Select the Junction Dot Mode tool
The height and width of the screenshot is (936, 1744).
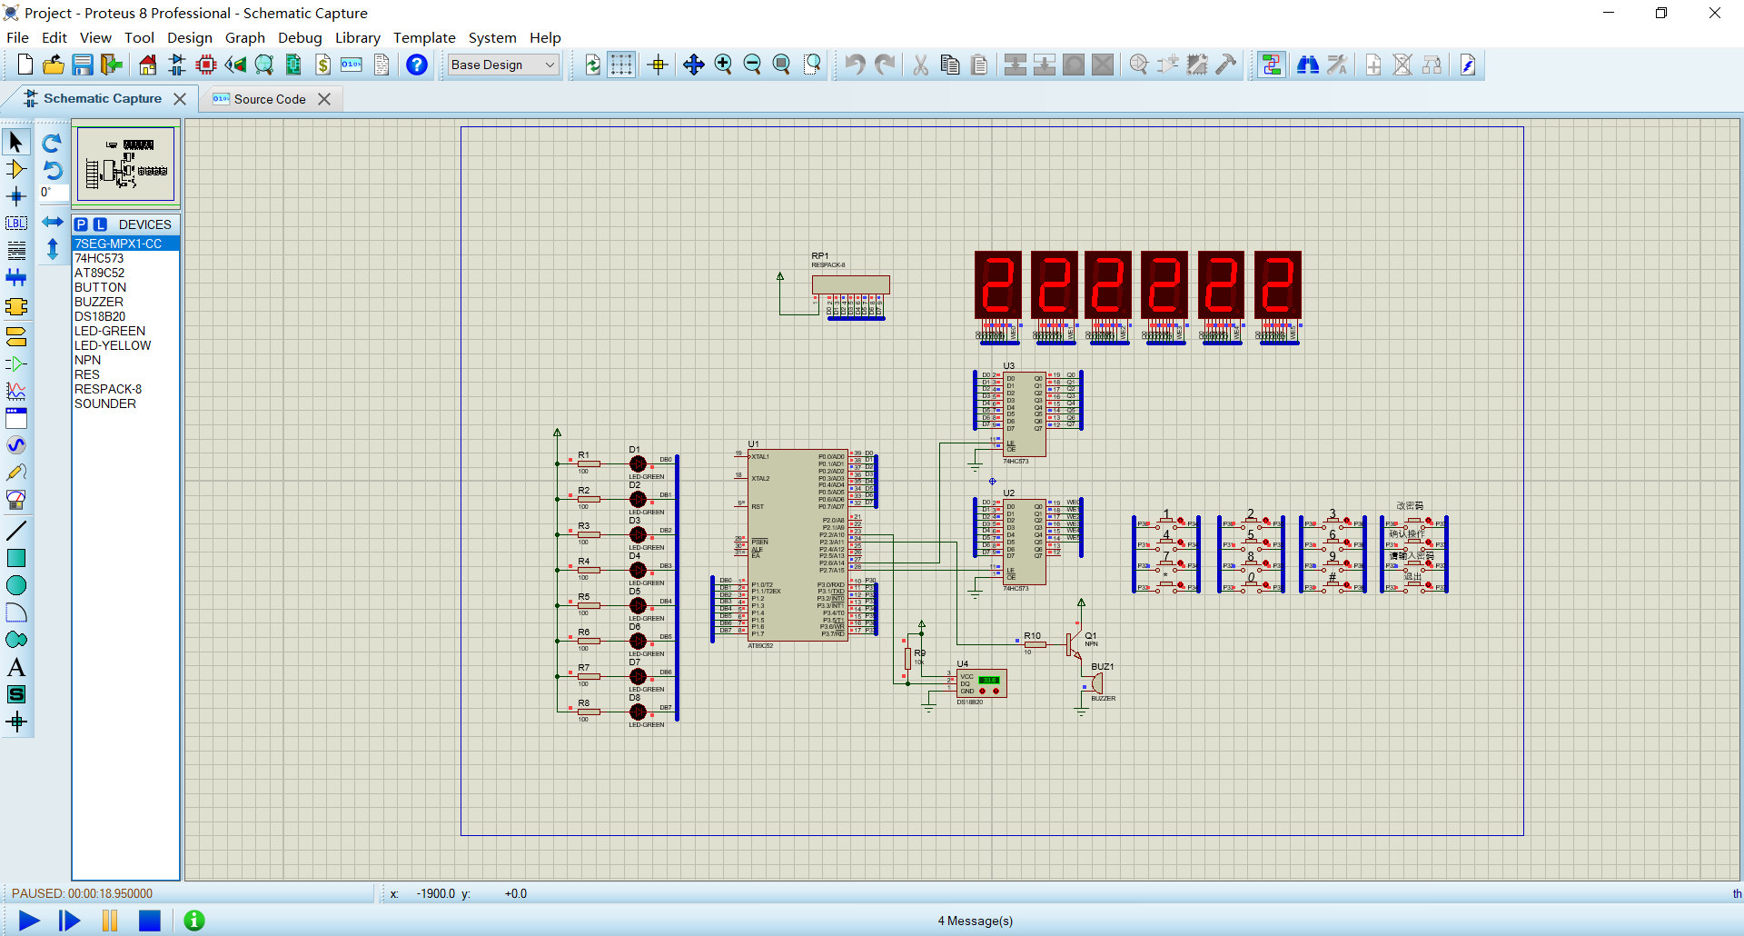(x=16, y=196)
